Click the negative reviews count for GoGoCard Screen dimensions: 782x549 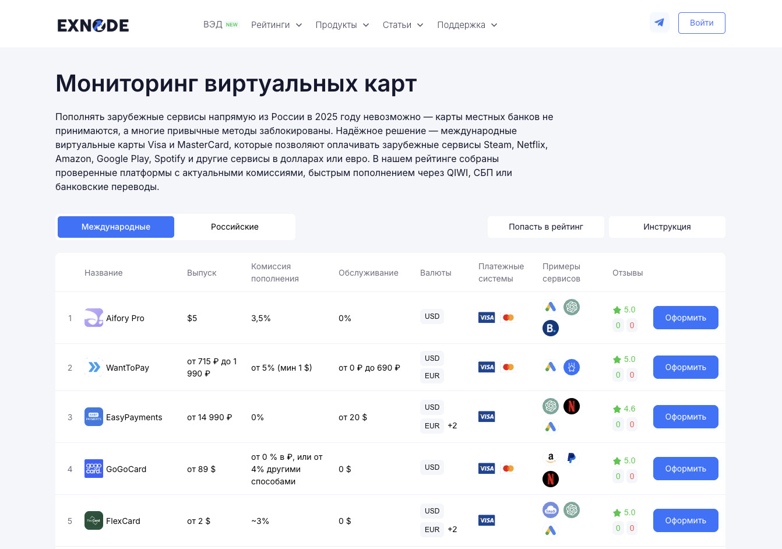[x=632, y=476]
